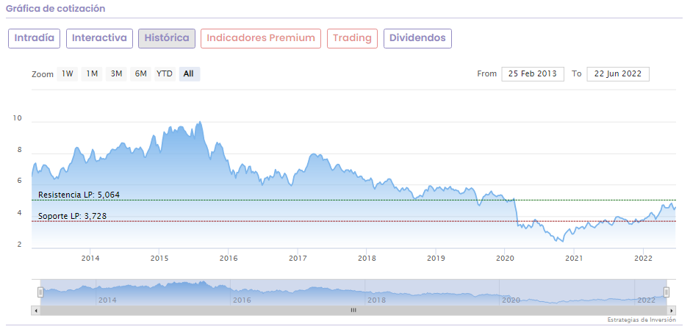Click the To date field
Screen dimensions: 690x332
pos(618,74)
